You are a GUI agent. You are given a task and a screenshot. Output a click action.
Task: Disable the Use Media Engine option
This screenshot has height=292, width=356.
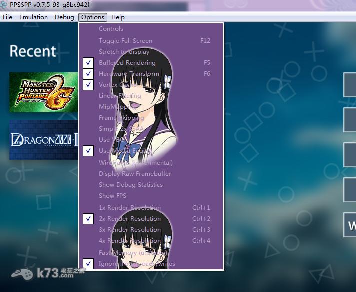click(125, 151)
